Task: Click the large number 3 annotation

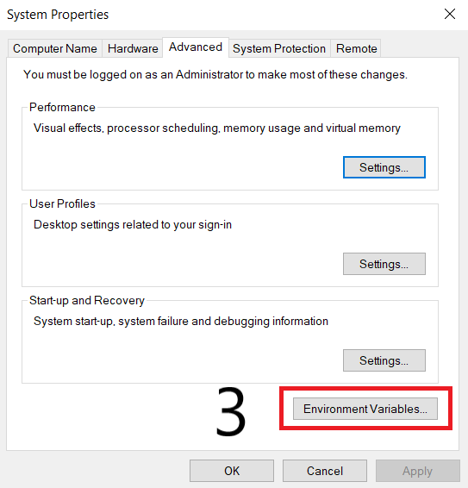Action: coord(231,410)
